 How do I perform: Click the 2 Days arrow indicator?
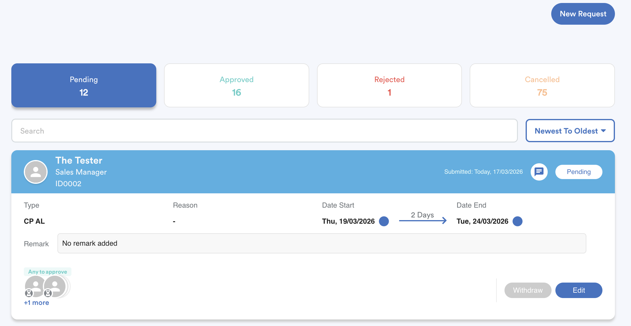423,220
